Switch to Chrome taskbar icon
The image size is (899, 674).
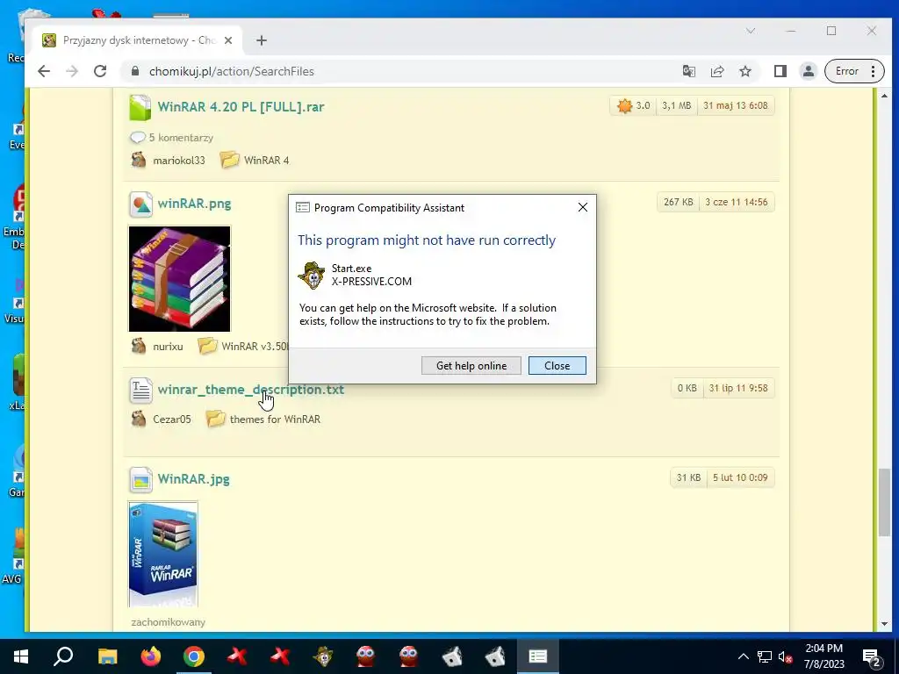pyautogui.click(x=194, y=656)
